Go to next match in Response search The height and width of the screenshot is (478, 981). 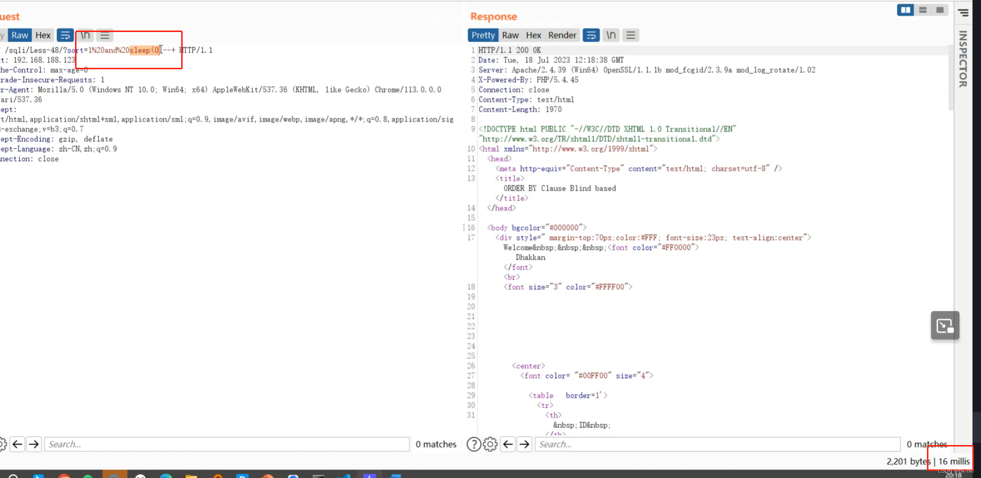point(524,445)
